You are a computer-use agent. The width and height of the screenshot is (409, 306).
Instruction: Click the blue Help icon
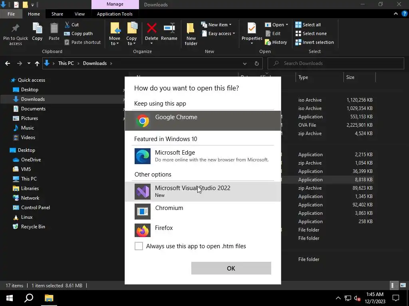point(404,14)
